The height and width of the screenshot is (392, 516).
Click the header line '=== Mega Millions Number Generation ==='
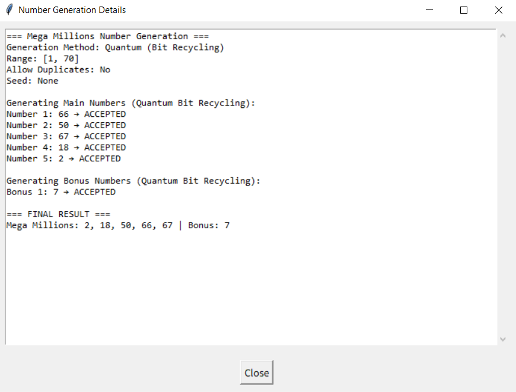pos(107,36)
